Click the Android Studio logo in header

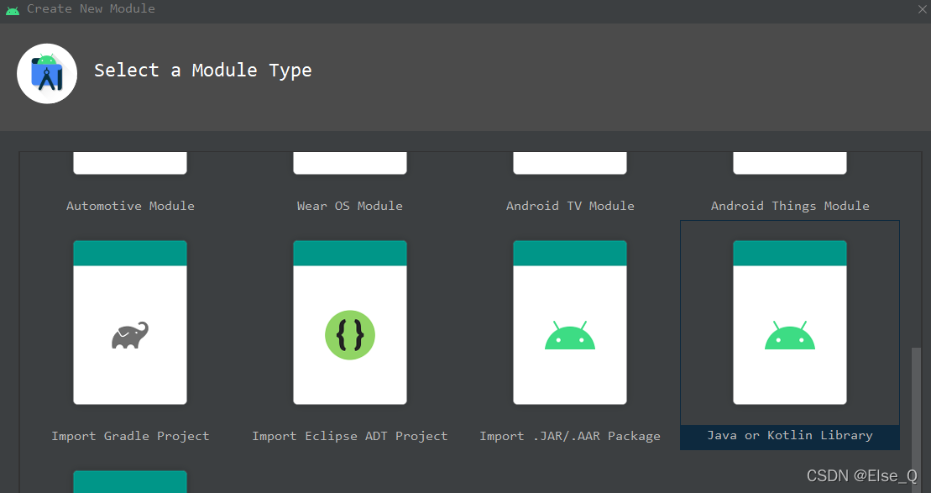coord(47,74)
